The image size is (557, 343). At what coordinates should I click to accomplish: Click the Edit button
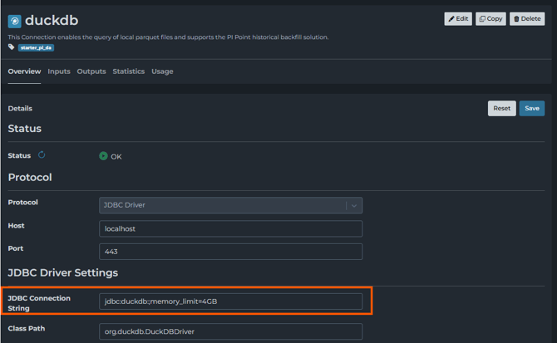coord(458,19)
